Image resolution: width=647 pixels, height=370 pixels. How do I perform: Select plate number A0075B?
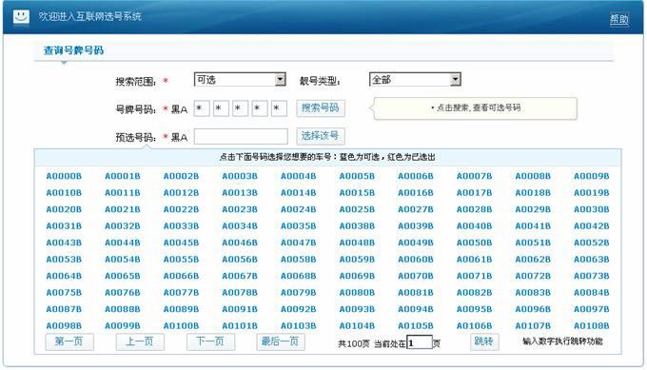click(64, 292)
